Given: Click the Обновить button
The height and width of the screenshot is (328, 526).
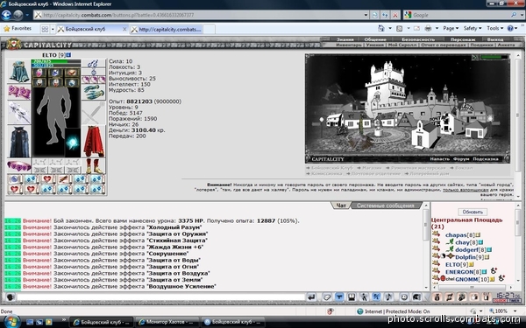Looking at the screenshot, I should pyautogui.click(x=473, y=212).
